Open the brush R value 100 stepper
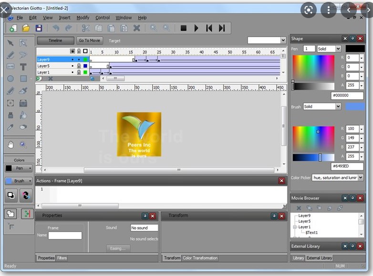Viewport: 373px width, 276px height. tap(362, 129)
